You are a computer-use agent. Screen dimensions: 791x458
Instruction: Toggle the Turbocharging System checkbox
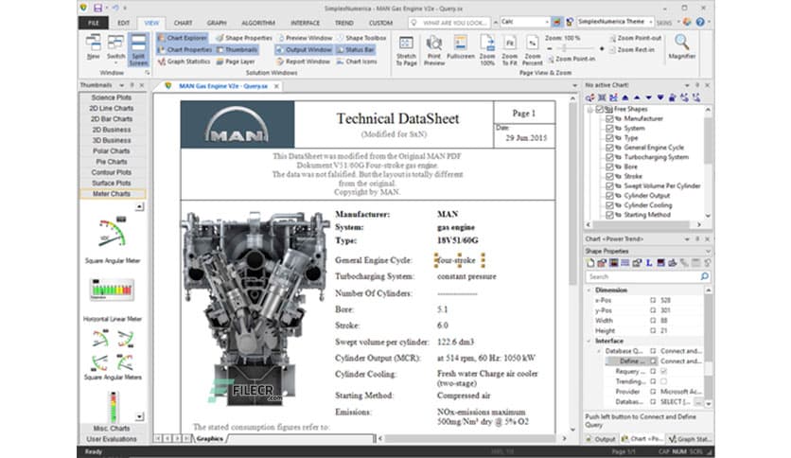point(609,157)
